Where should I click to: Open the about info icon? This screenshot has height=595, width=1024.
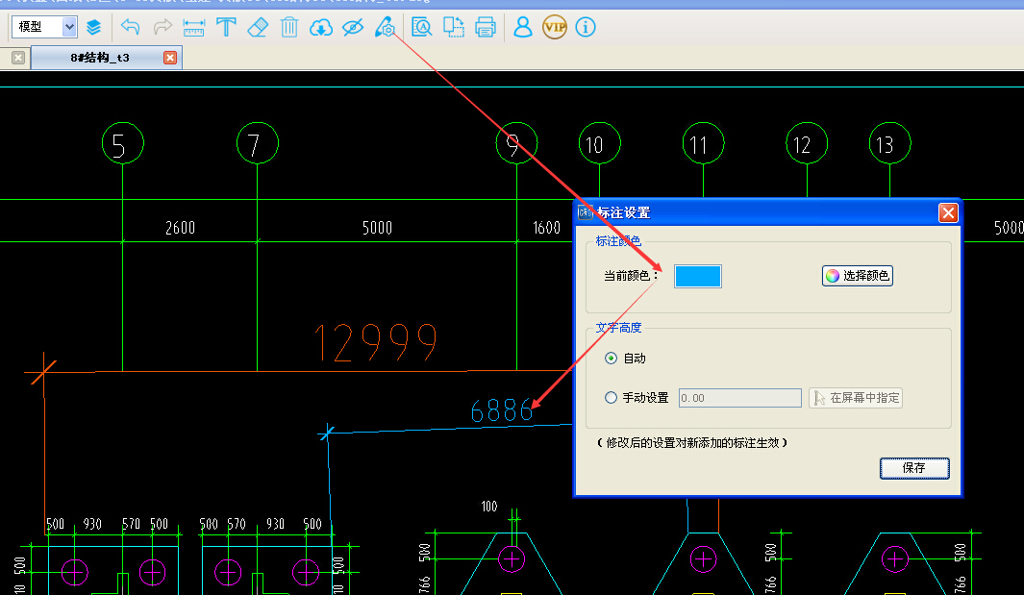click(586, 28)
